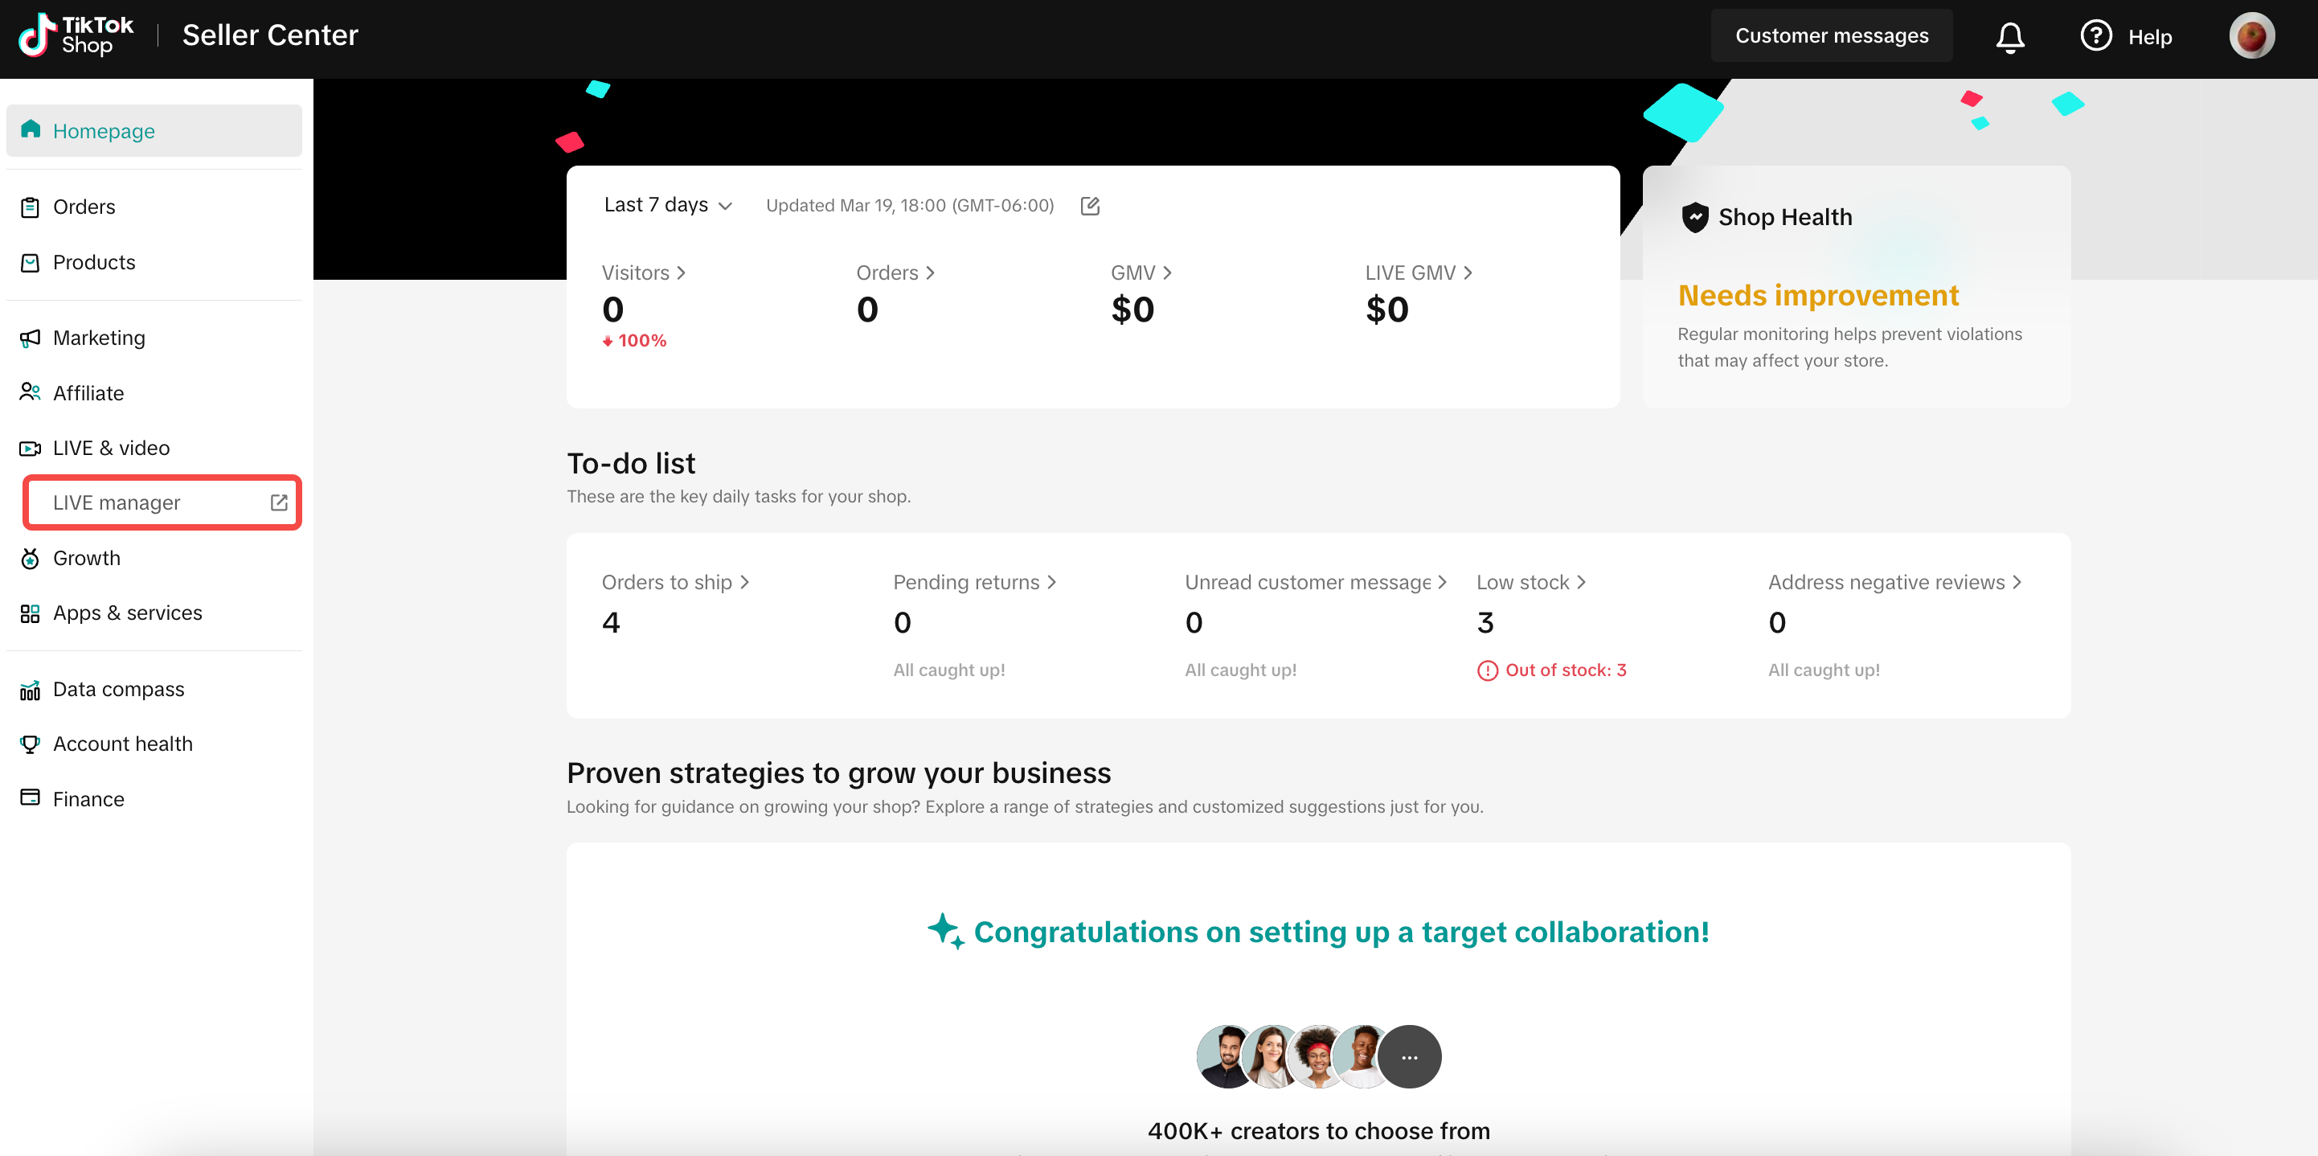Click the Visitors 100% decrease indicator
The width and height of the screenshot is (2318, 1156).
pyautogui.click(x=634, y=340)
